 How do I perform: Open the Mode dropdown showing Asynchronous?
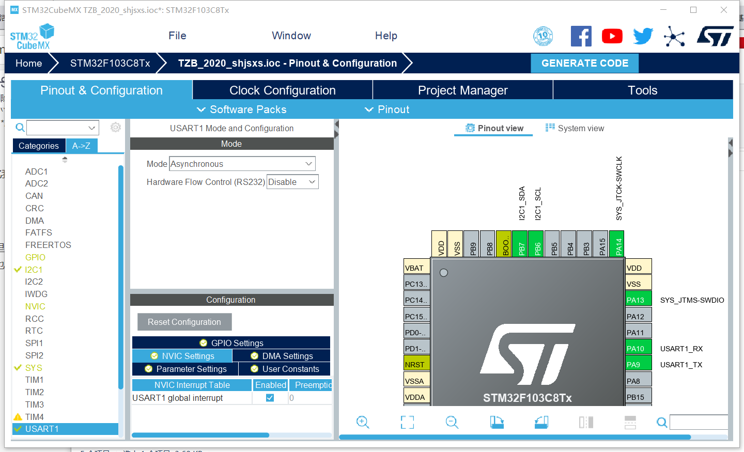pyautogui.click(x=242, y=163)
